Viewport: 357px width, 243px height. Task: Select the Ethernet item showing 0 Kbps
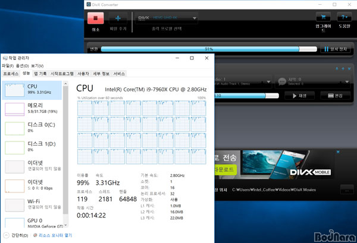tap(32, 186)
